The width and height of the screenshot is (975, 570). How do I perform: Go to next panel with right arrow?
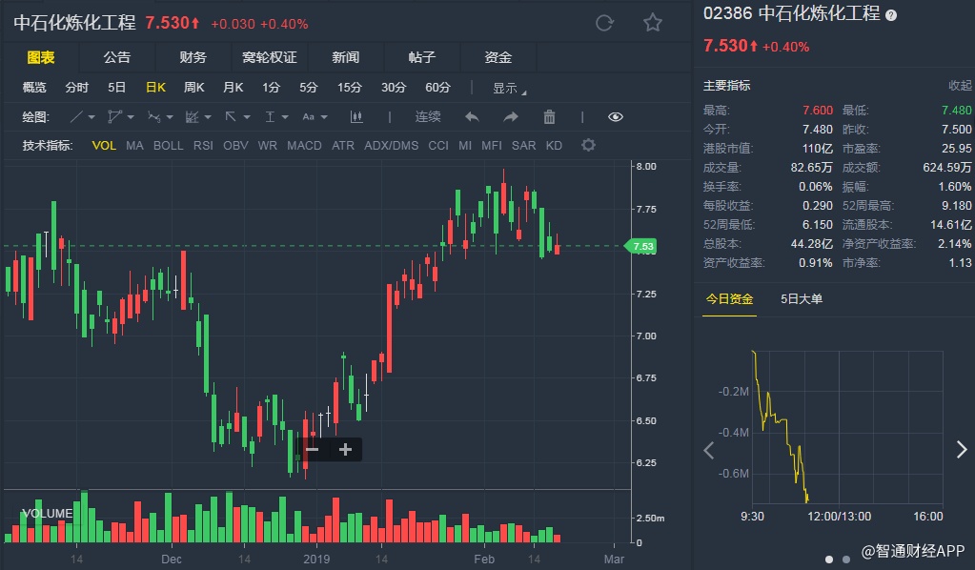point(962,449)
